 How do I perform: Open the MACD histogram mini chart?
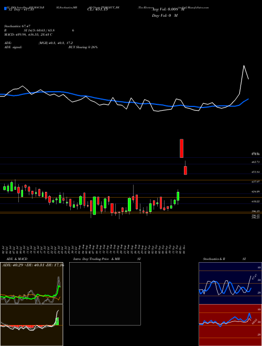[x=31, y=325]
